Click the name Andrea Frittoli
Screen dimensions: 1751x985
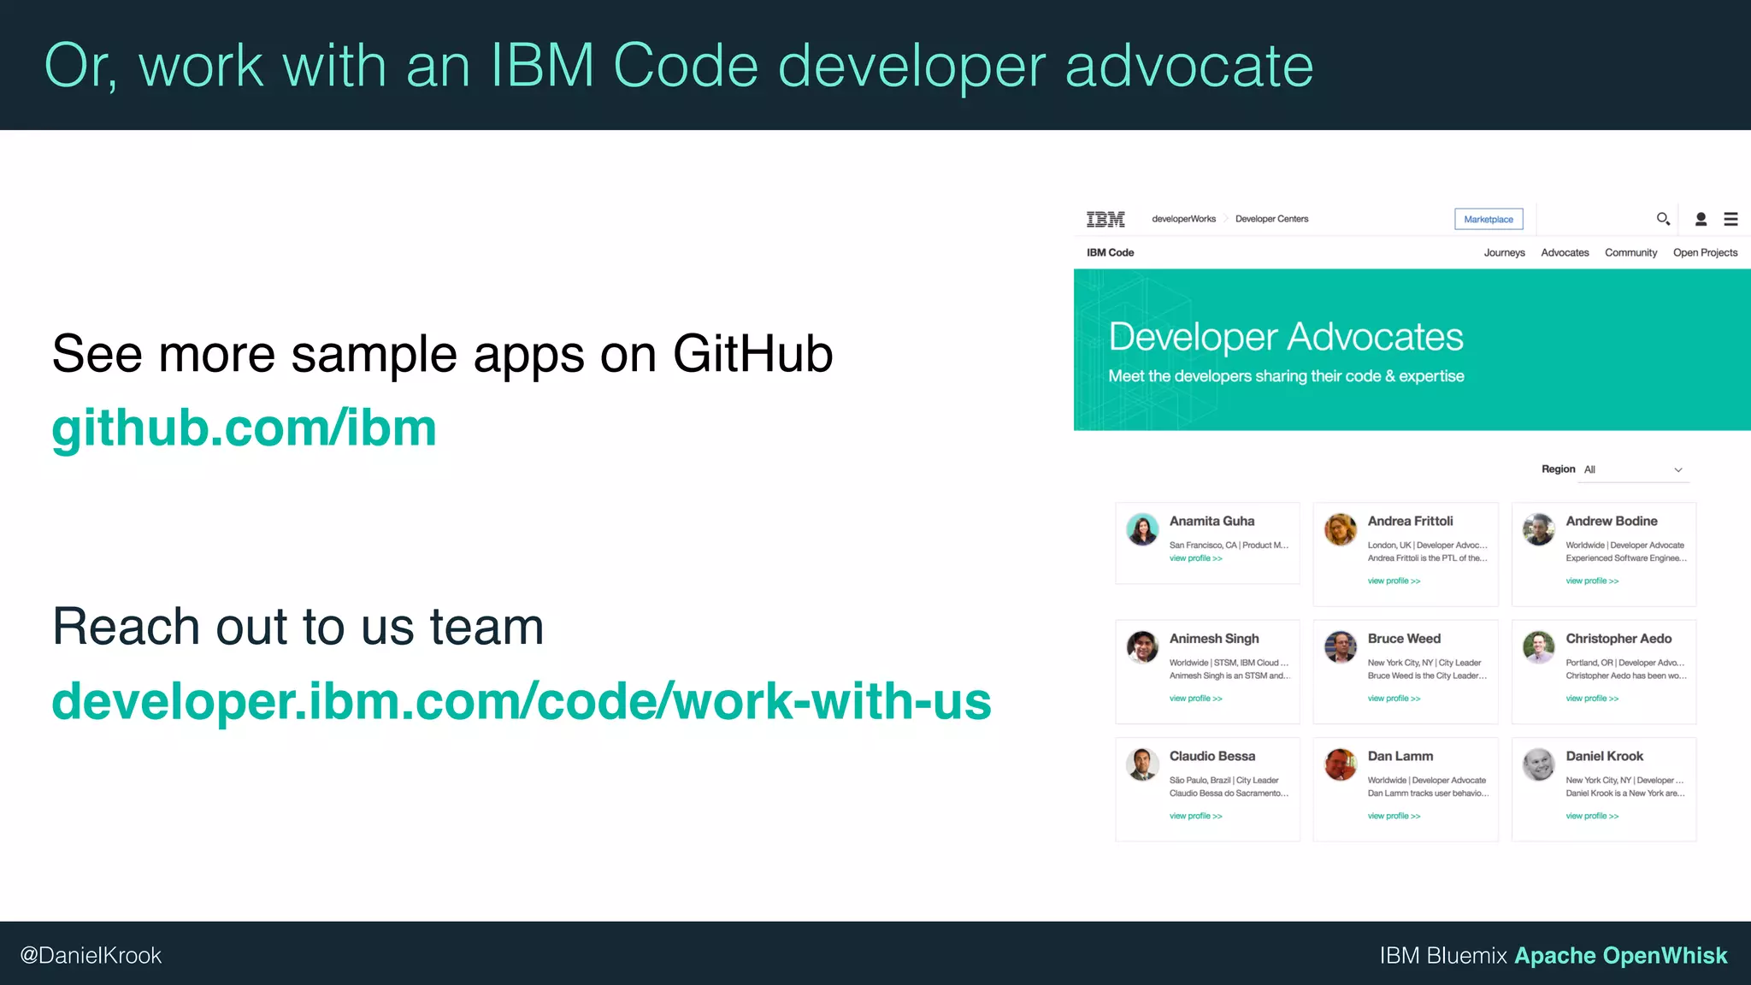(x=1410, y=521)
